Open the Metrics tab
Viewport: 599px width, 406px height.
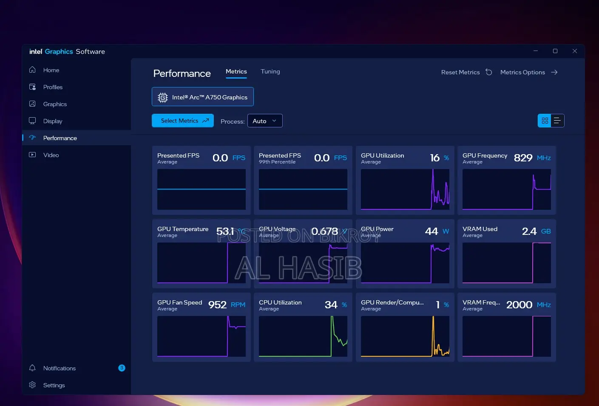(236, 72)
